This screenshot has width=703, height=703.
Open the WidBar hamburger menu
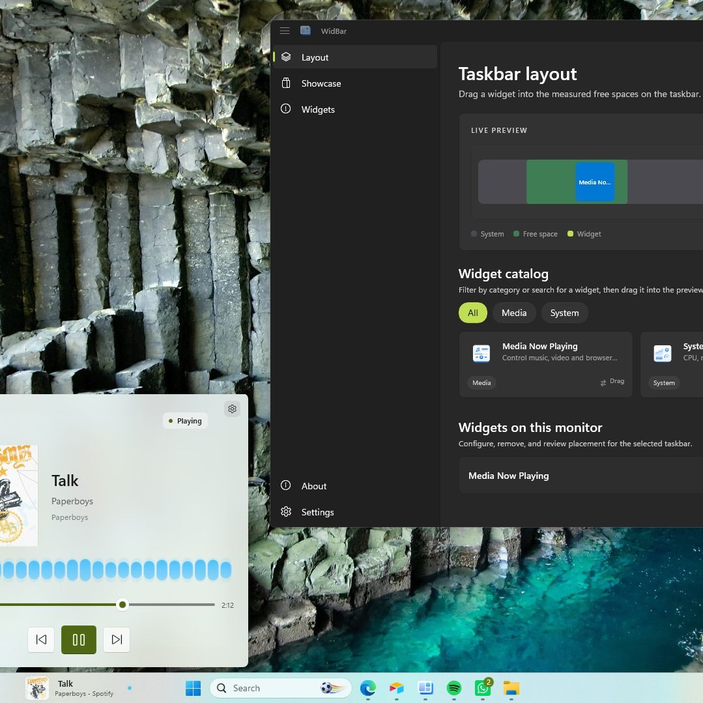click(285, 31)
